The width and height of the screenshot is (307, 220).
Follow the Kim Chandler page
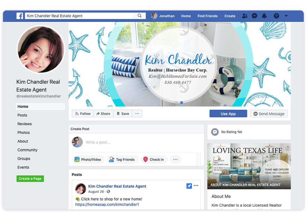coord(83,113)
